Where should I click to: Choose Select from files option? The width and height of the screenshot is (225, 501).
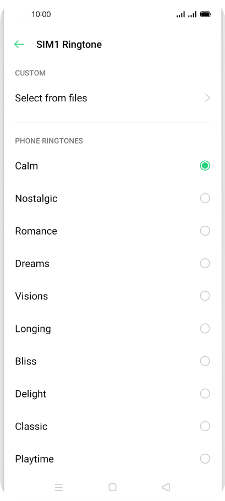[x=112, y=98]
